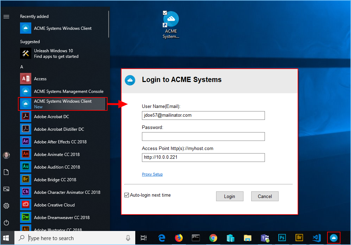
Task: Activate the search microphone icon
Action: [x=128, y=238]
